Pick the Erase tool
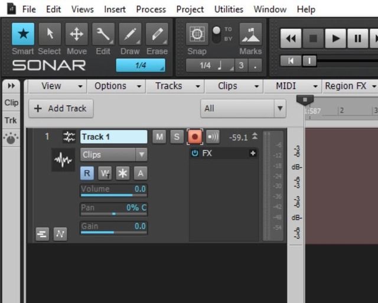The image size is (378, 303). click(157, 35)
